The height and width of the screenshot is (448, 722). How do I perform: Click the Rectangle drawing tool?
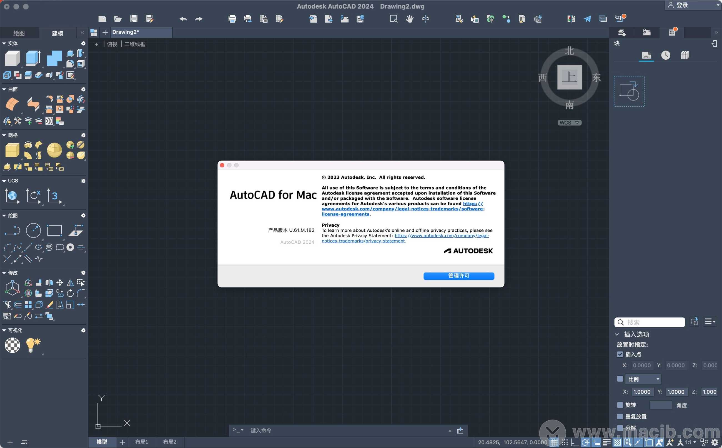click(54, 230)
